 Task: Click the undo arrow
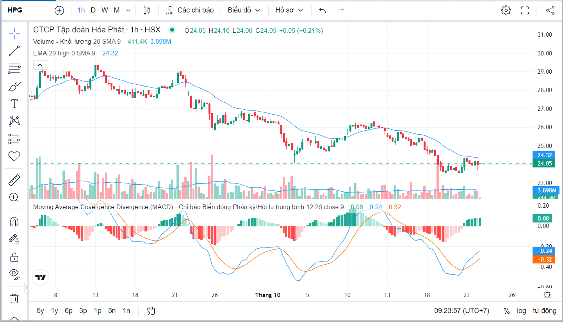(x=322, y=11)
